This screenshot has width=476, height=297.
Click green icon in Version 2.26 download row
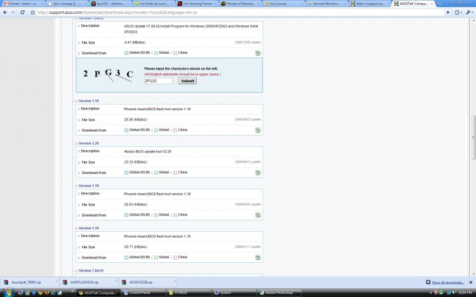258,173
